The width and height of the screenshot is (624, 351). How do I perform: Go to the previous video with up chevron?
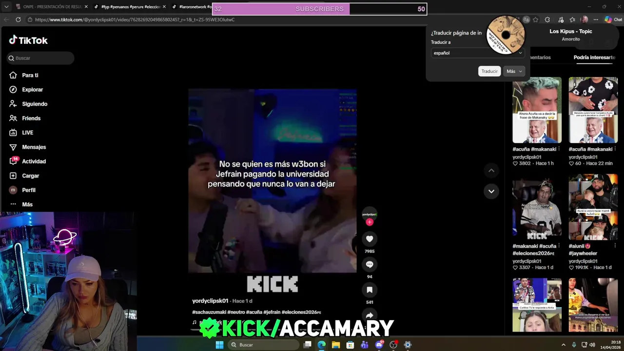[x=491, y=170]
